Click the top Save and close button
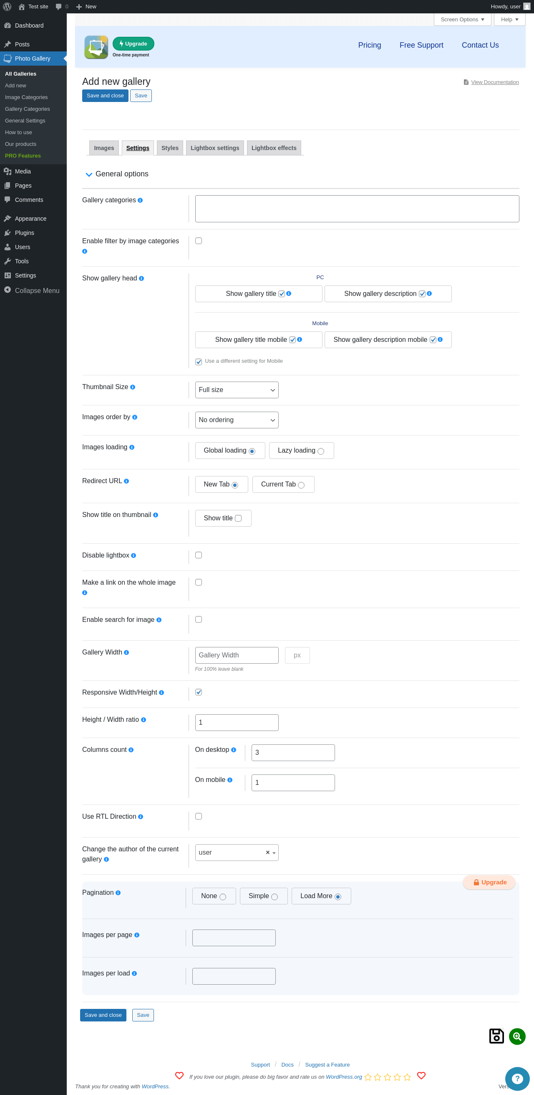Viewport: 534px width, 1095px height. [105, 96]
